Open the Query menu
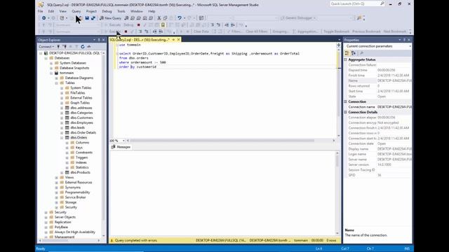This screenshot has height=252, width=449. tap(76, 11)
